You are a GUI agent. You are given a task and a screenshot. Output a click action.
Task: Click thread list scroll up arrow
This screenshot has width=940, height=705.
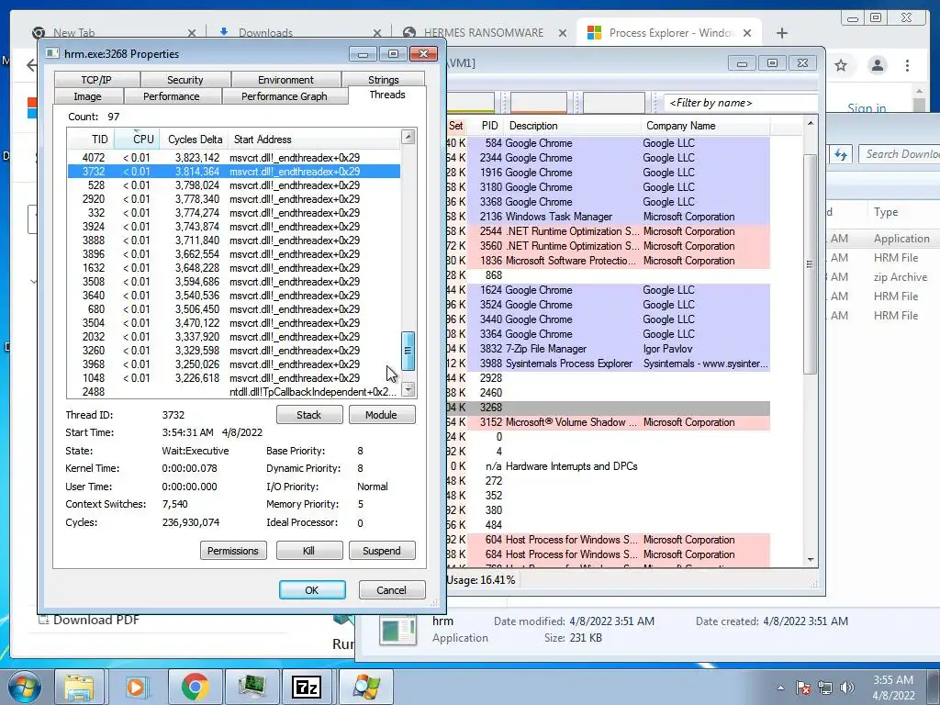pyautogui.click(x=408, y=138)
